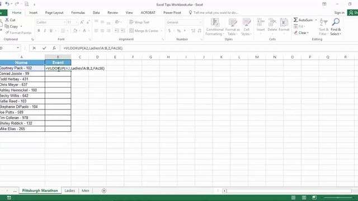358x201 pixels.
Task: Click the Undo arrow in quick access toolbar
Action: (7, 4)
